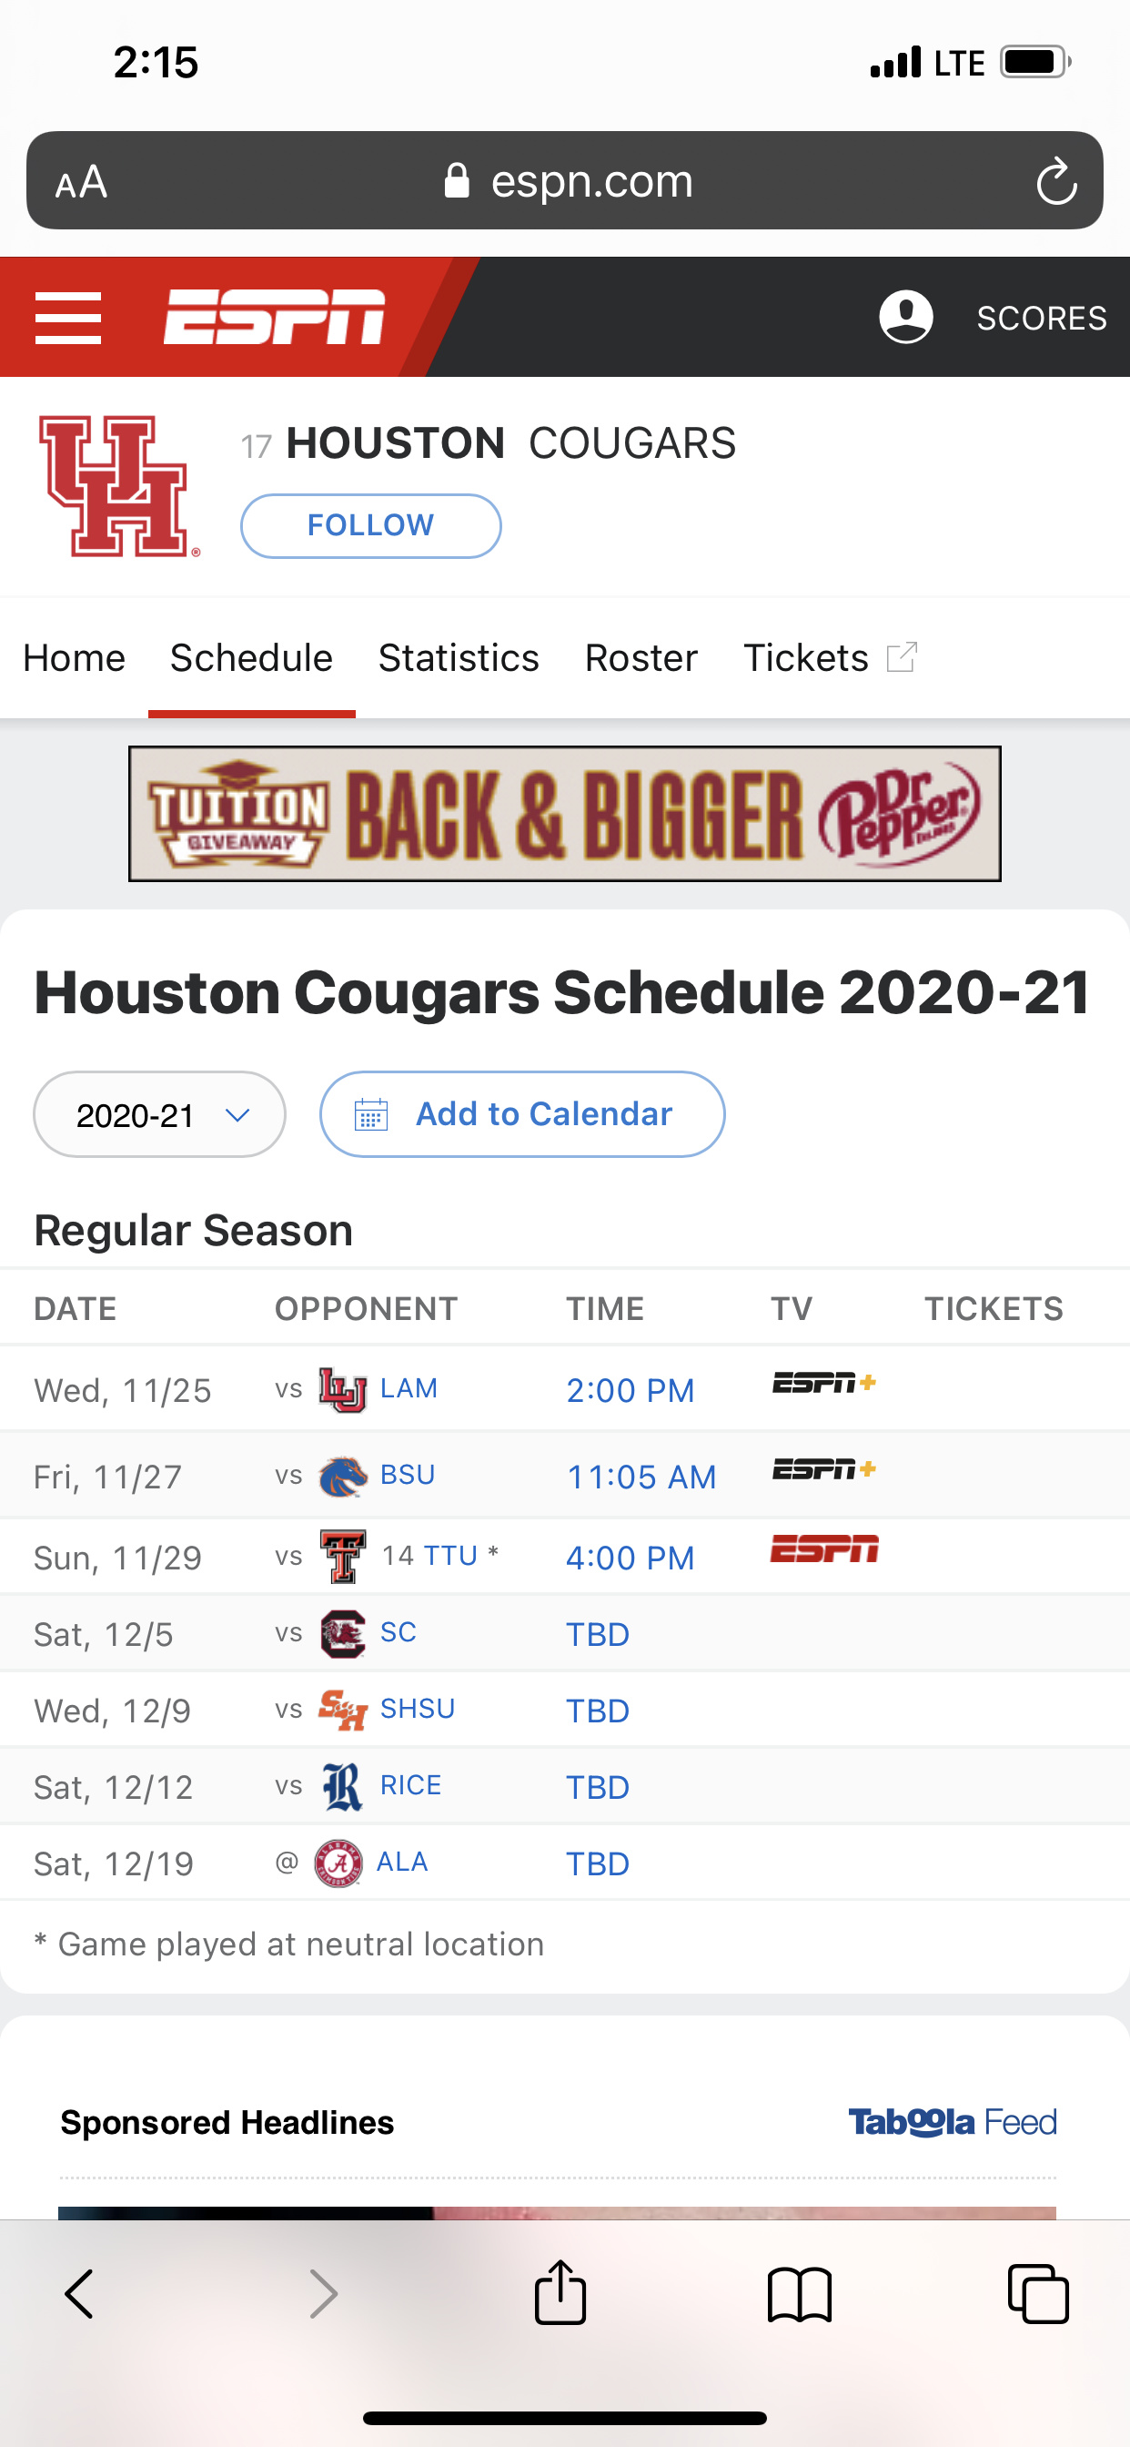Open the Roster tab
Viewport: 1130px width, 2447px height.
coord(641,657)
